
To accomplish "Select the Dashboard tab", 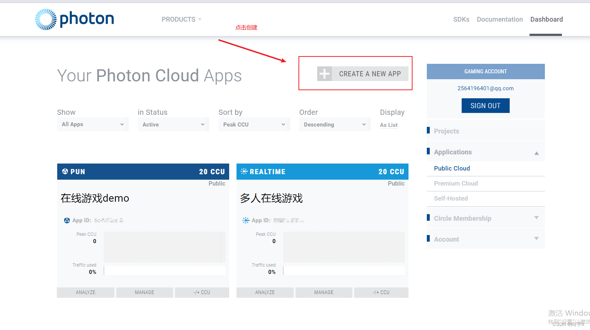I will point(546,19).
